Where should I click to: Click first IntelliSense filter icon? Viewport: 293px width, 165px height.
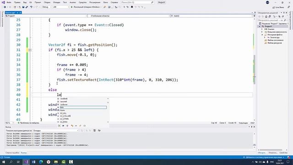click(59, 126)
